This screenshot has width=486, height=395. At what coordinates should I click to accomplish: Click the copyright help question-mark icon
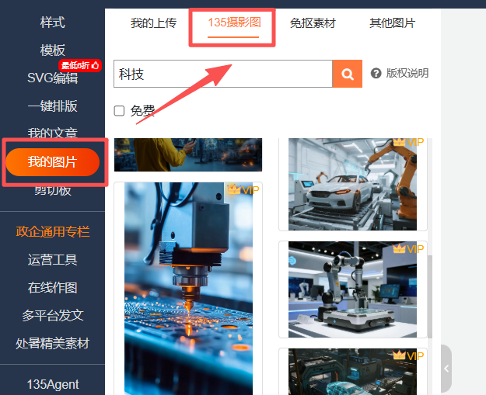click(x=376, y=73)
